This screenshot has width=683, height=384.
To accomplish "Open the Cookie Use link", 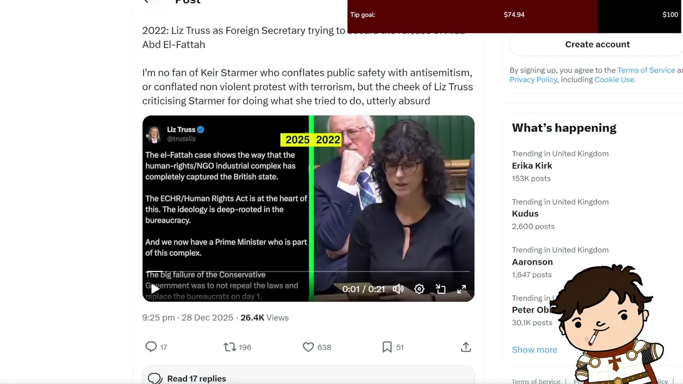I will pos(614,80).
